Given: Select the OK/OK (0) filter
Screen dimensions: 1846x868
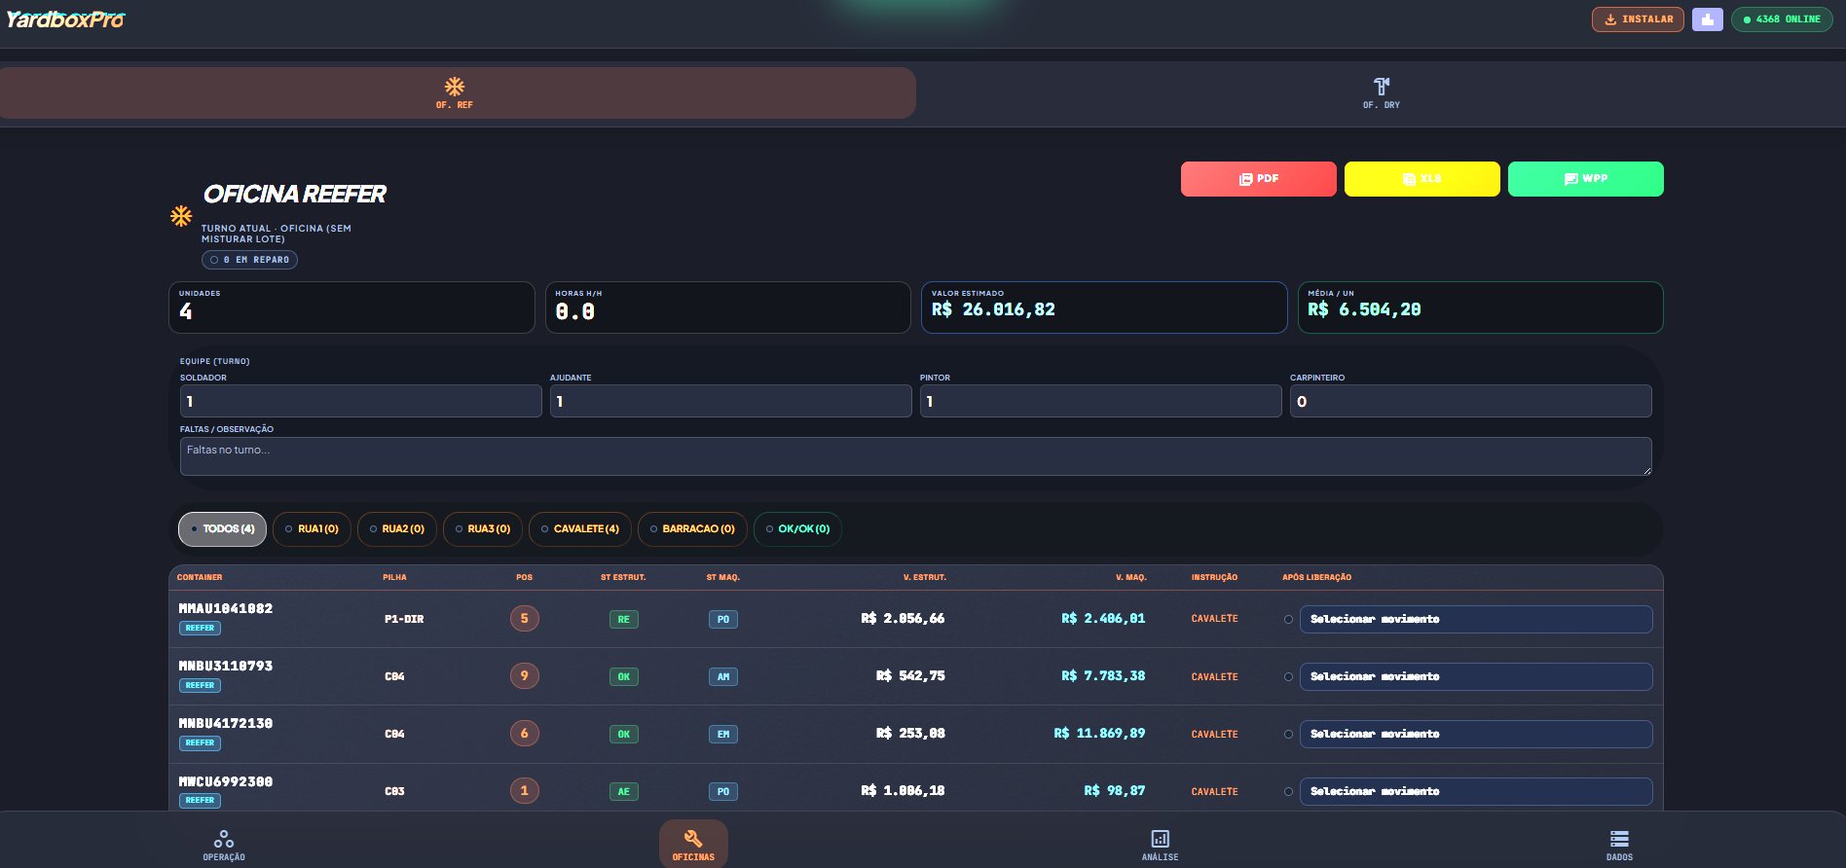Looking at the screenshot, I should [x=797, y=529].
